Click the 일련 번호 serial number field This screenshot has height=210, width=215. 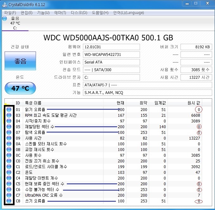pos(111,54)
